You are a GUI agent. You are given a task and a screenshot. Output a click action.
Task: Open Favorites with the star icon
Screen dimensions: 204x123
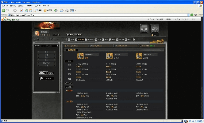pyautogui.click(x=45, y=10)
